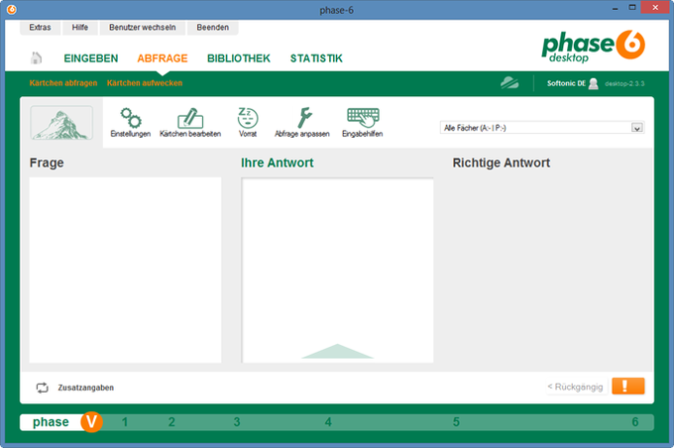
Task: Click the desktop-2.3.3 version text
Action: pyautogui.click(x=624, y=84)
